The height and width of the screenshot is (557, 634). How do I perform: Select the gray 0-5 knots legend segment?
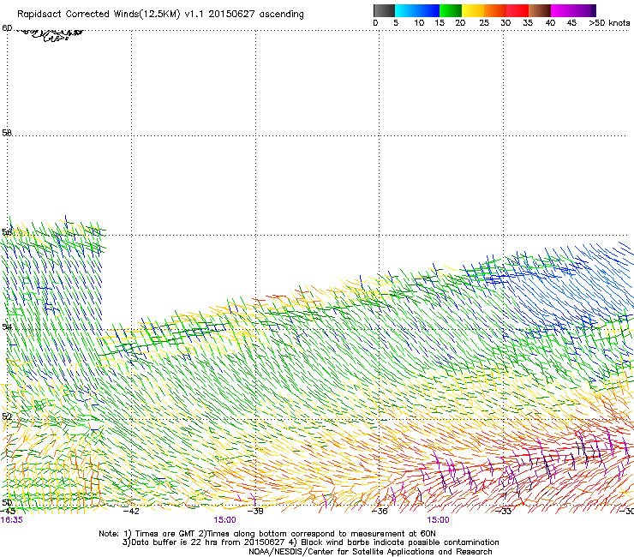tap(384, 10)
